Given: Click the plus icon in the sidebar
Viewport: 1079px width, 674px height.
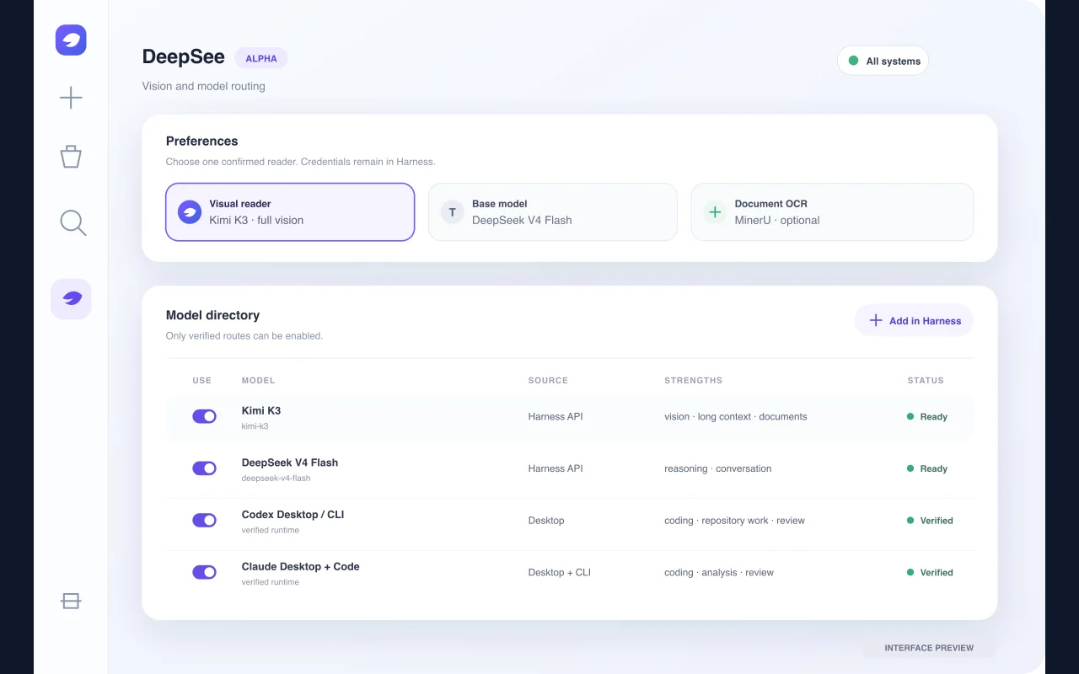Looking at the screenshot, I should click(x=71, y=98).
